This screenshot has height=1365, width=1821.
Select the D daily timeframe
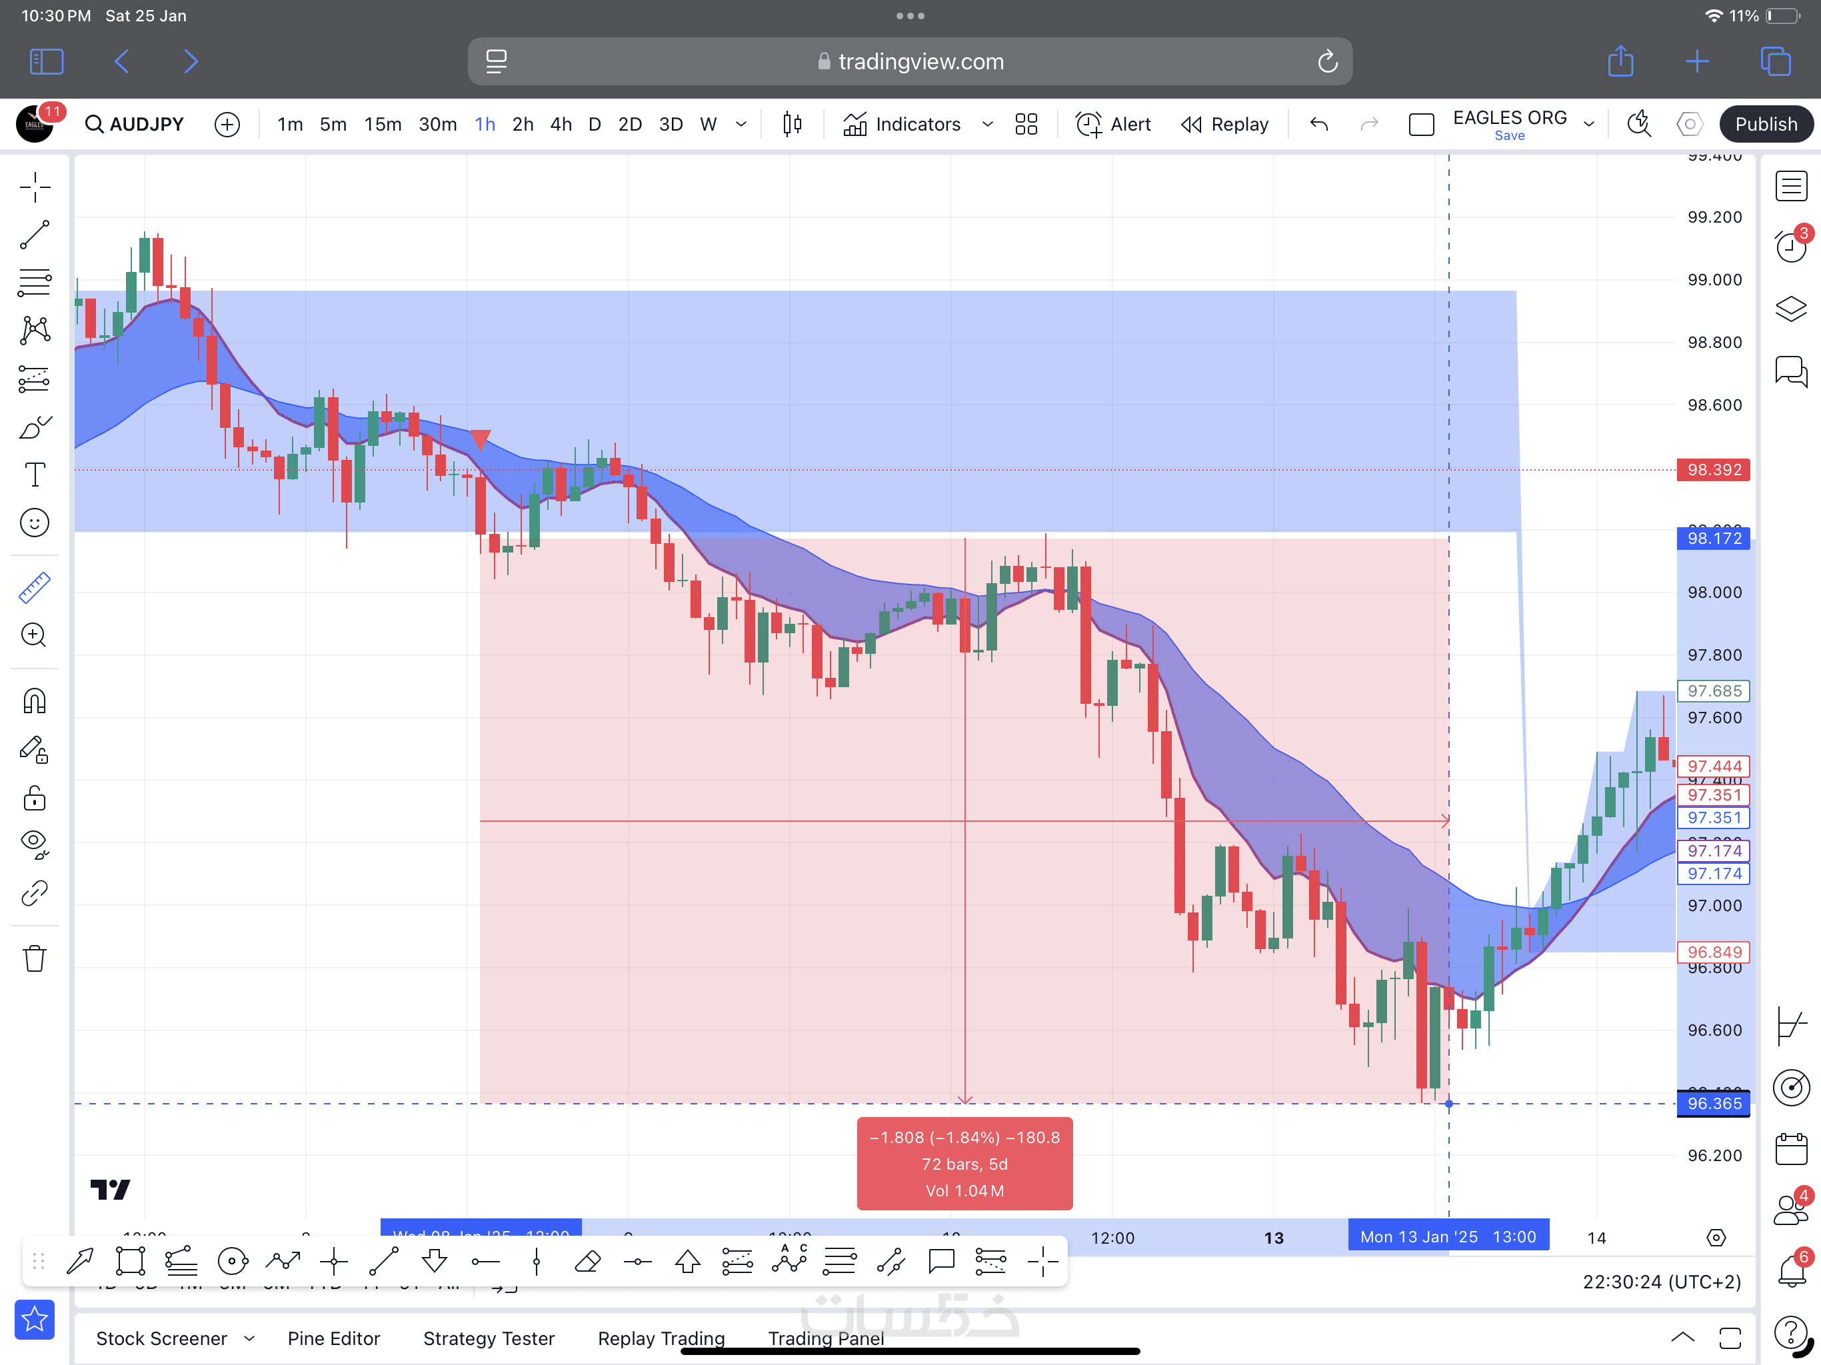pyautogui.click(x=595, y=125)
